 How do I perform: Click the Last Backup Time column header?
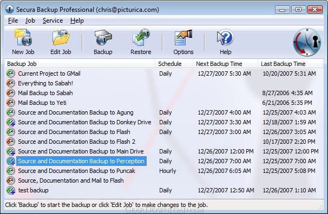click(x=290, y=64)
